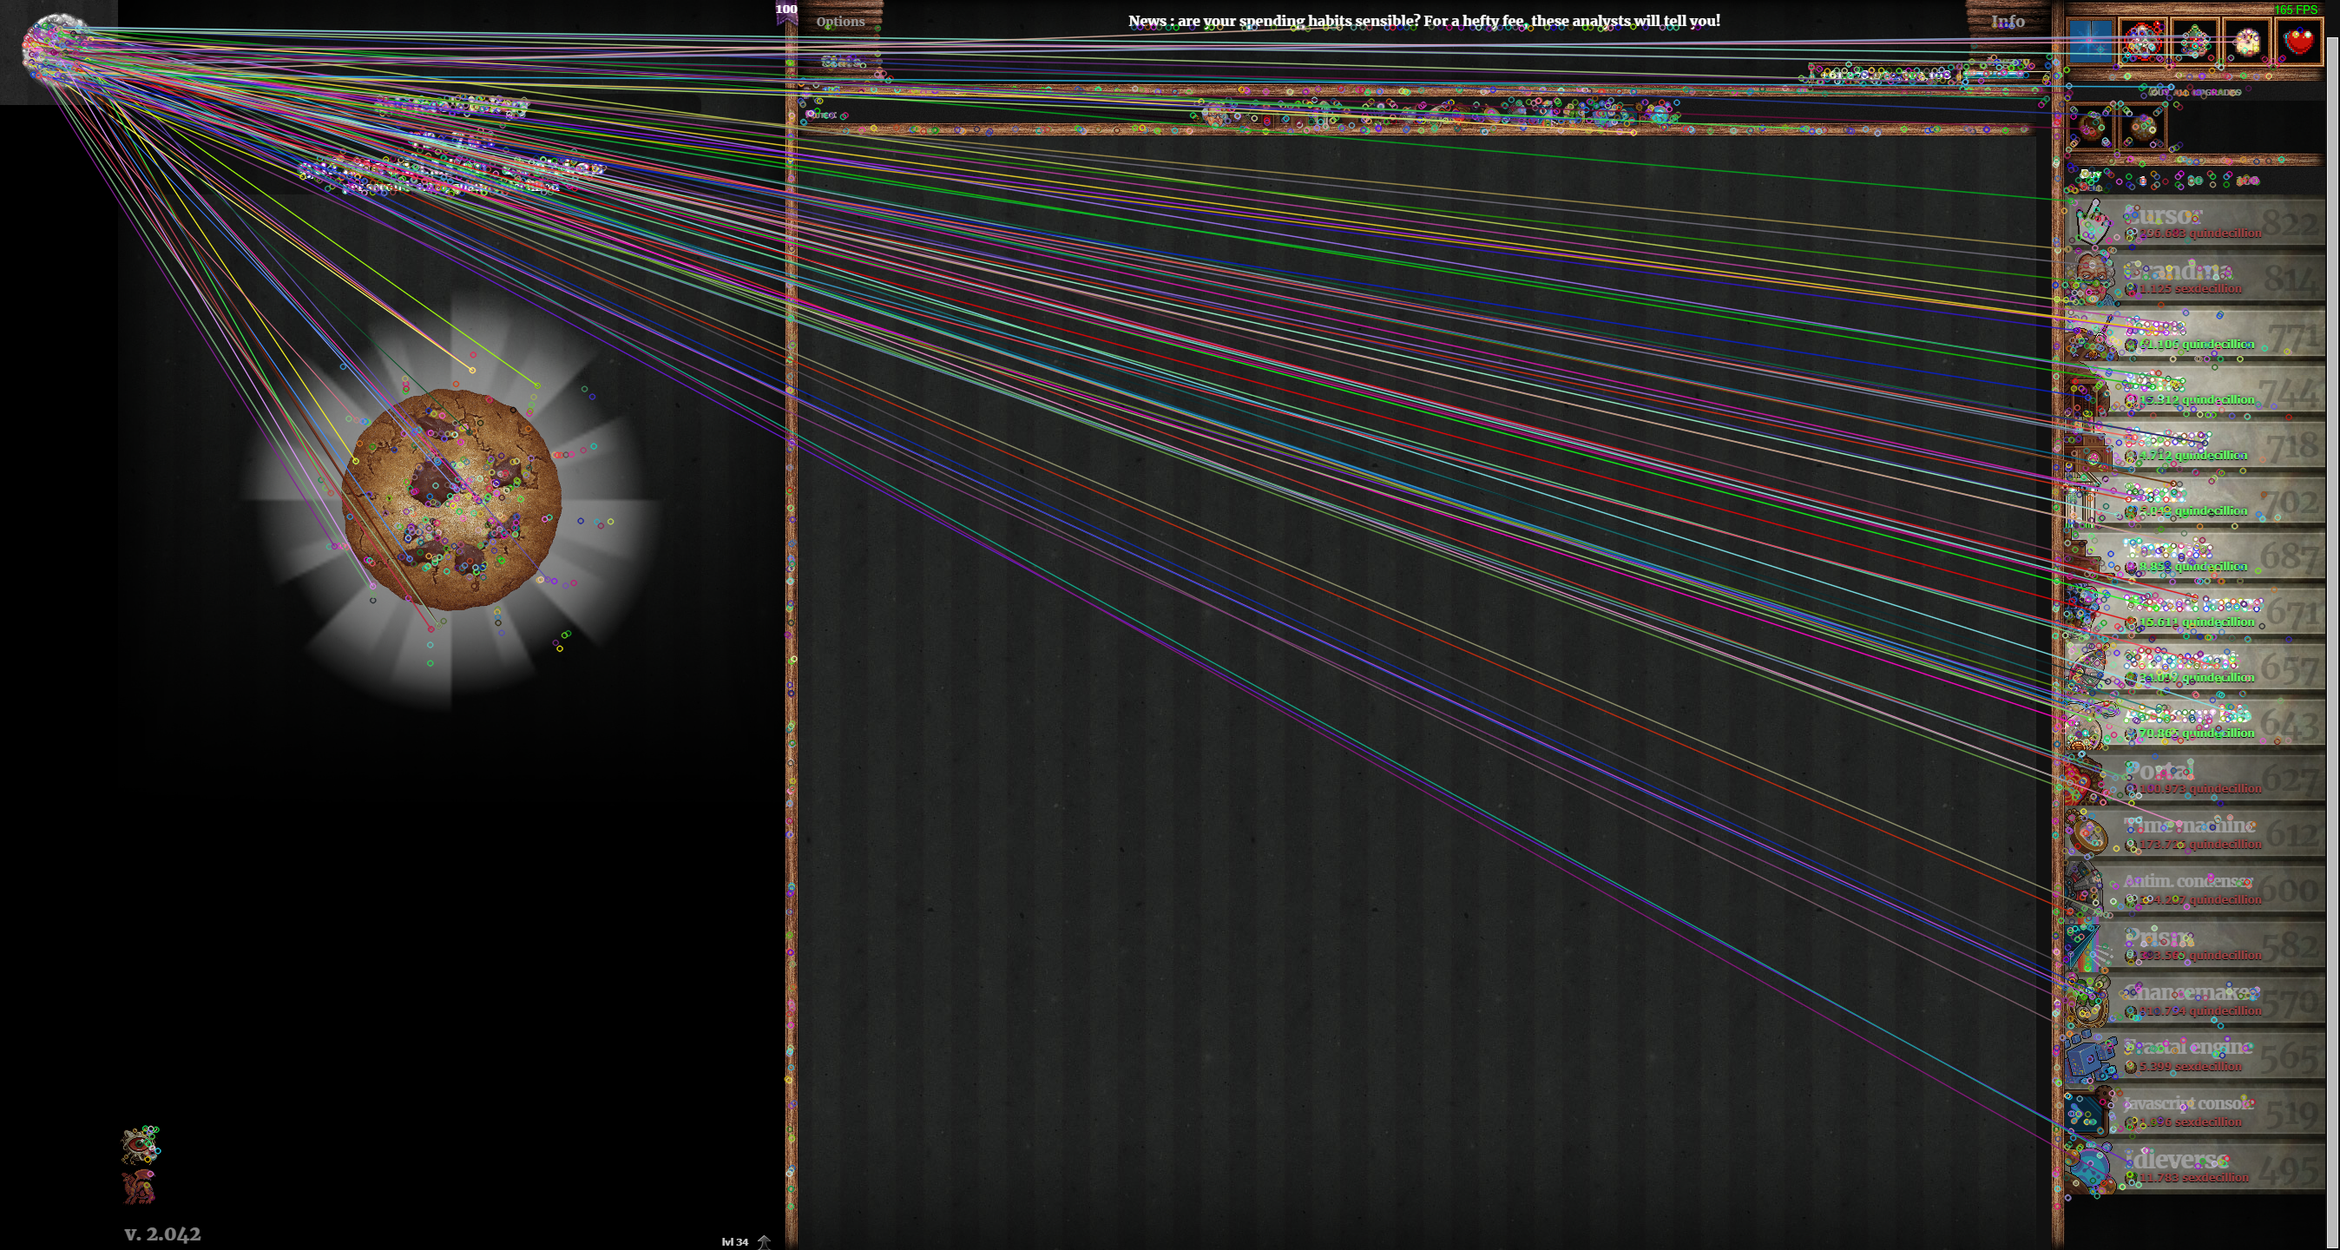Image resolution: width=2340 pixels, height=1250 pixels.
Task: Open the Options menu
Action: tap(839, 21)
